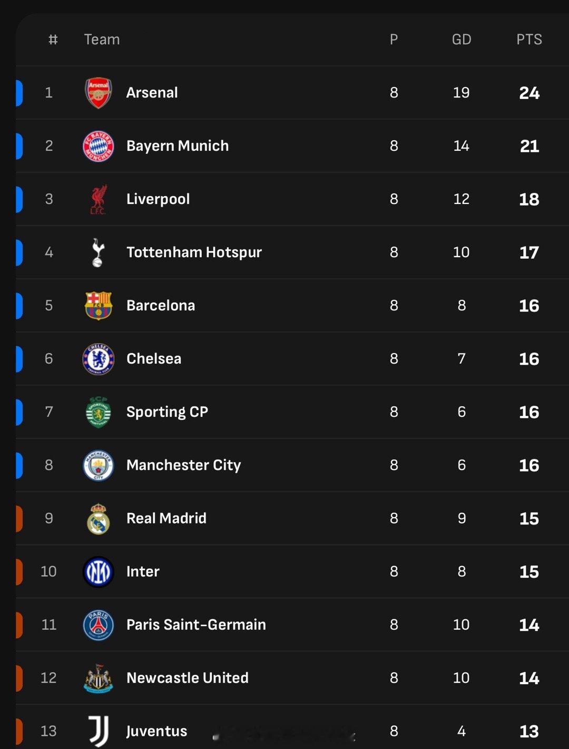The height and width of the screenshot is (749, 569).
Task: Open the Paris Saint-Germain team name
Action: 196,625
